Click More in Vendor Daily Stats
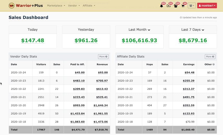Image resolution: width=223 pixels, height=135 pixels. (103, 57)
